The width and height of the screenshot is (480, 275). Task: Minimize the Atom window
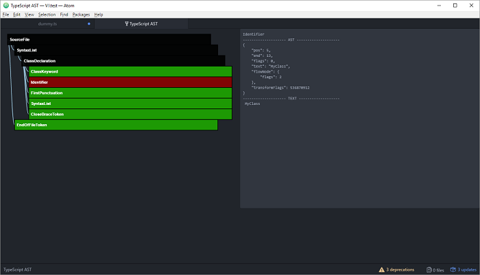(439, 5)
